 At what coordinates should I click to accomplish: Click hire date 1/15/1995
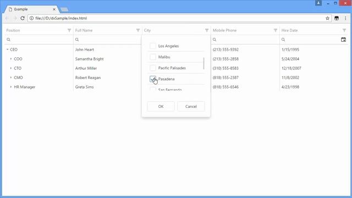click(290, 50)
